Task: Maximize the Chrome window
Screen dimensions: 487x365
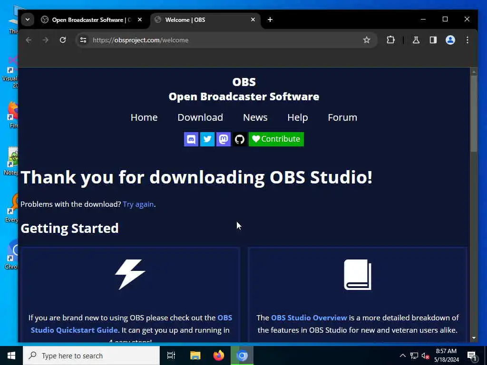Action: click(445, 19)
